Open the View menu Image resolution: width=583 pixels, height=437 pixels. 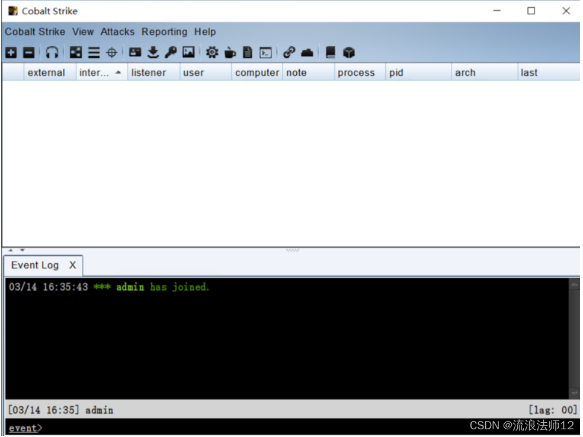click(x=83, y=32)
